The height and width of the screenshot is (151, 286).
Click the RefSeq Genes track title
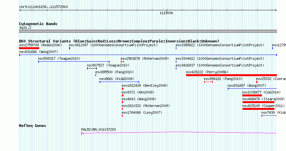point(32,126)
